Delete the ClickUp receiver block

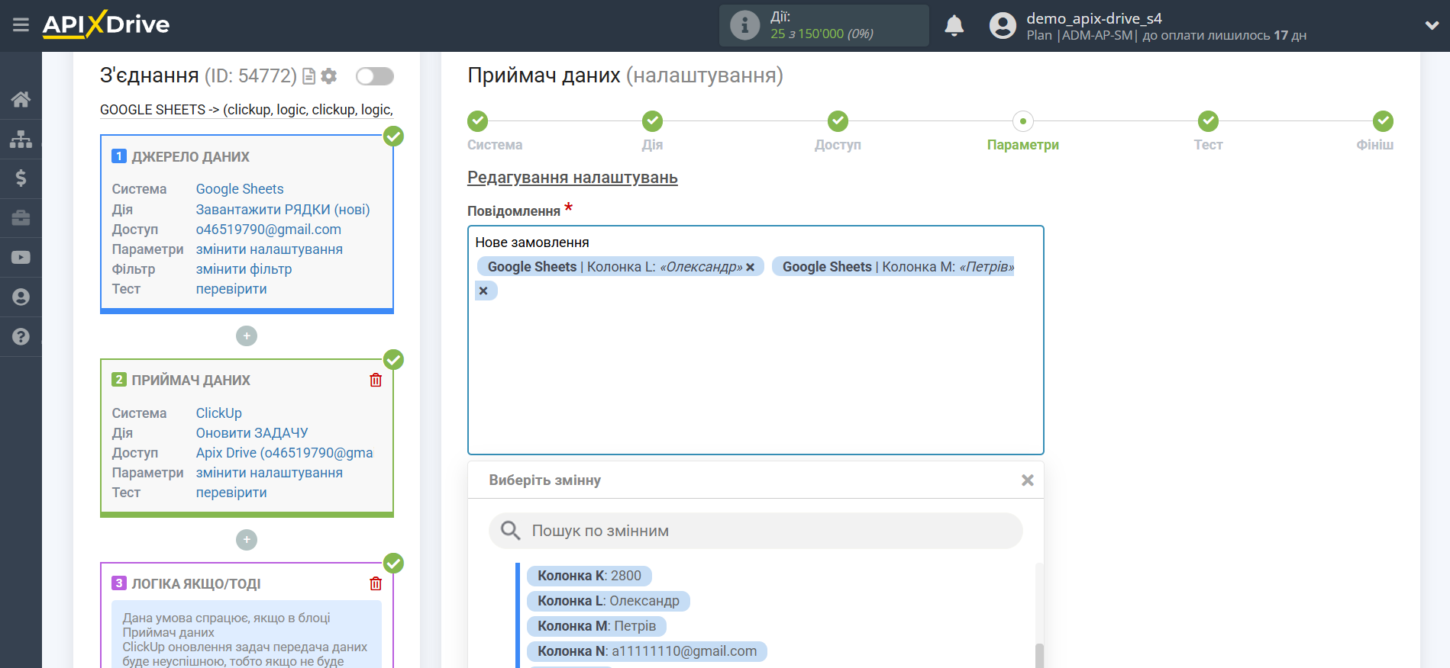pos(376,380)
